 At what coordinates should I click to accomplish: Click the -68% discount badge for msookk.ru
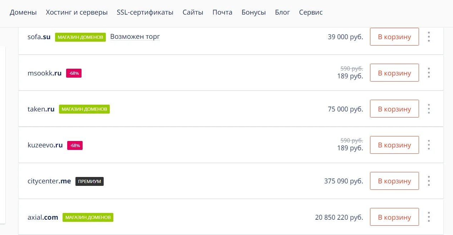pyautogui.click(x=74, y=73)
